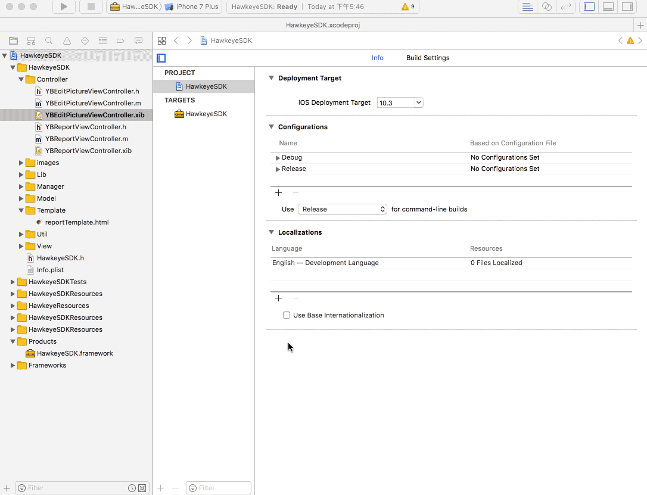
Task: Collapse the Localizations section
Action: coord(272,232)
